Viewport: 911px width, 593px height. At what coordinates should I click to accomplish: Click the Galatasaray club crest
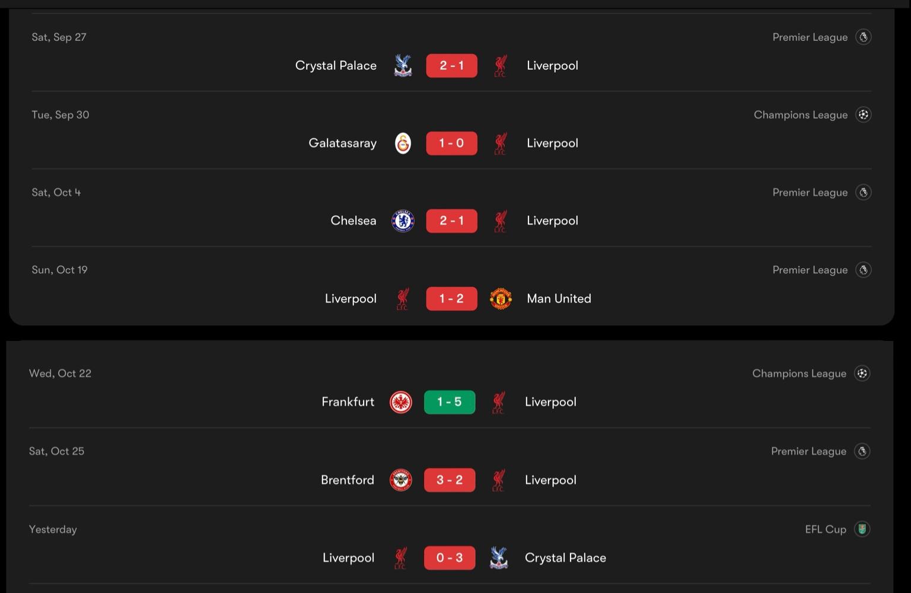tap(403, 144)
